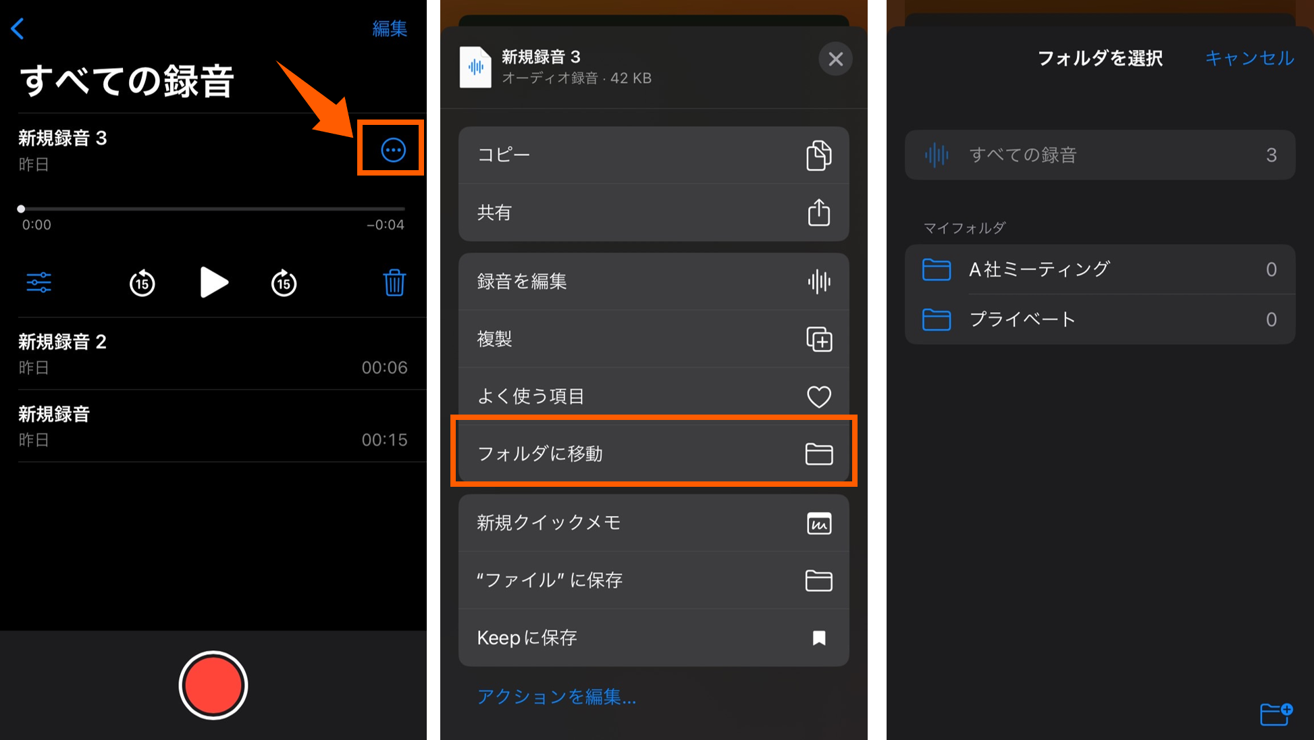Select 録音を編集 option
Image resolution: width=1314 pixels, height=740 pixels.
point(653,282)
